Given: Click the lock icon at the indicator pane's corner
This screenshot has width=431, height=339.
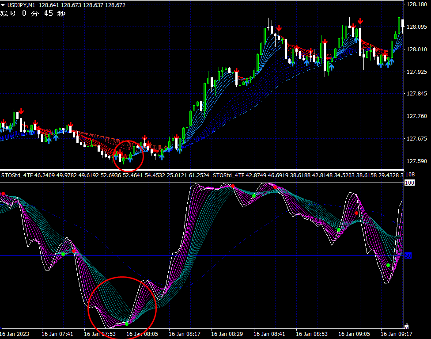Looking at the screenshot, I should click(407, 326).
